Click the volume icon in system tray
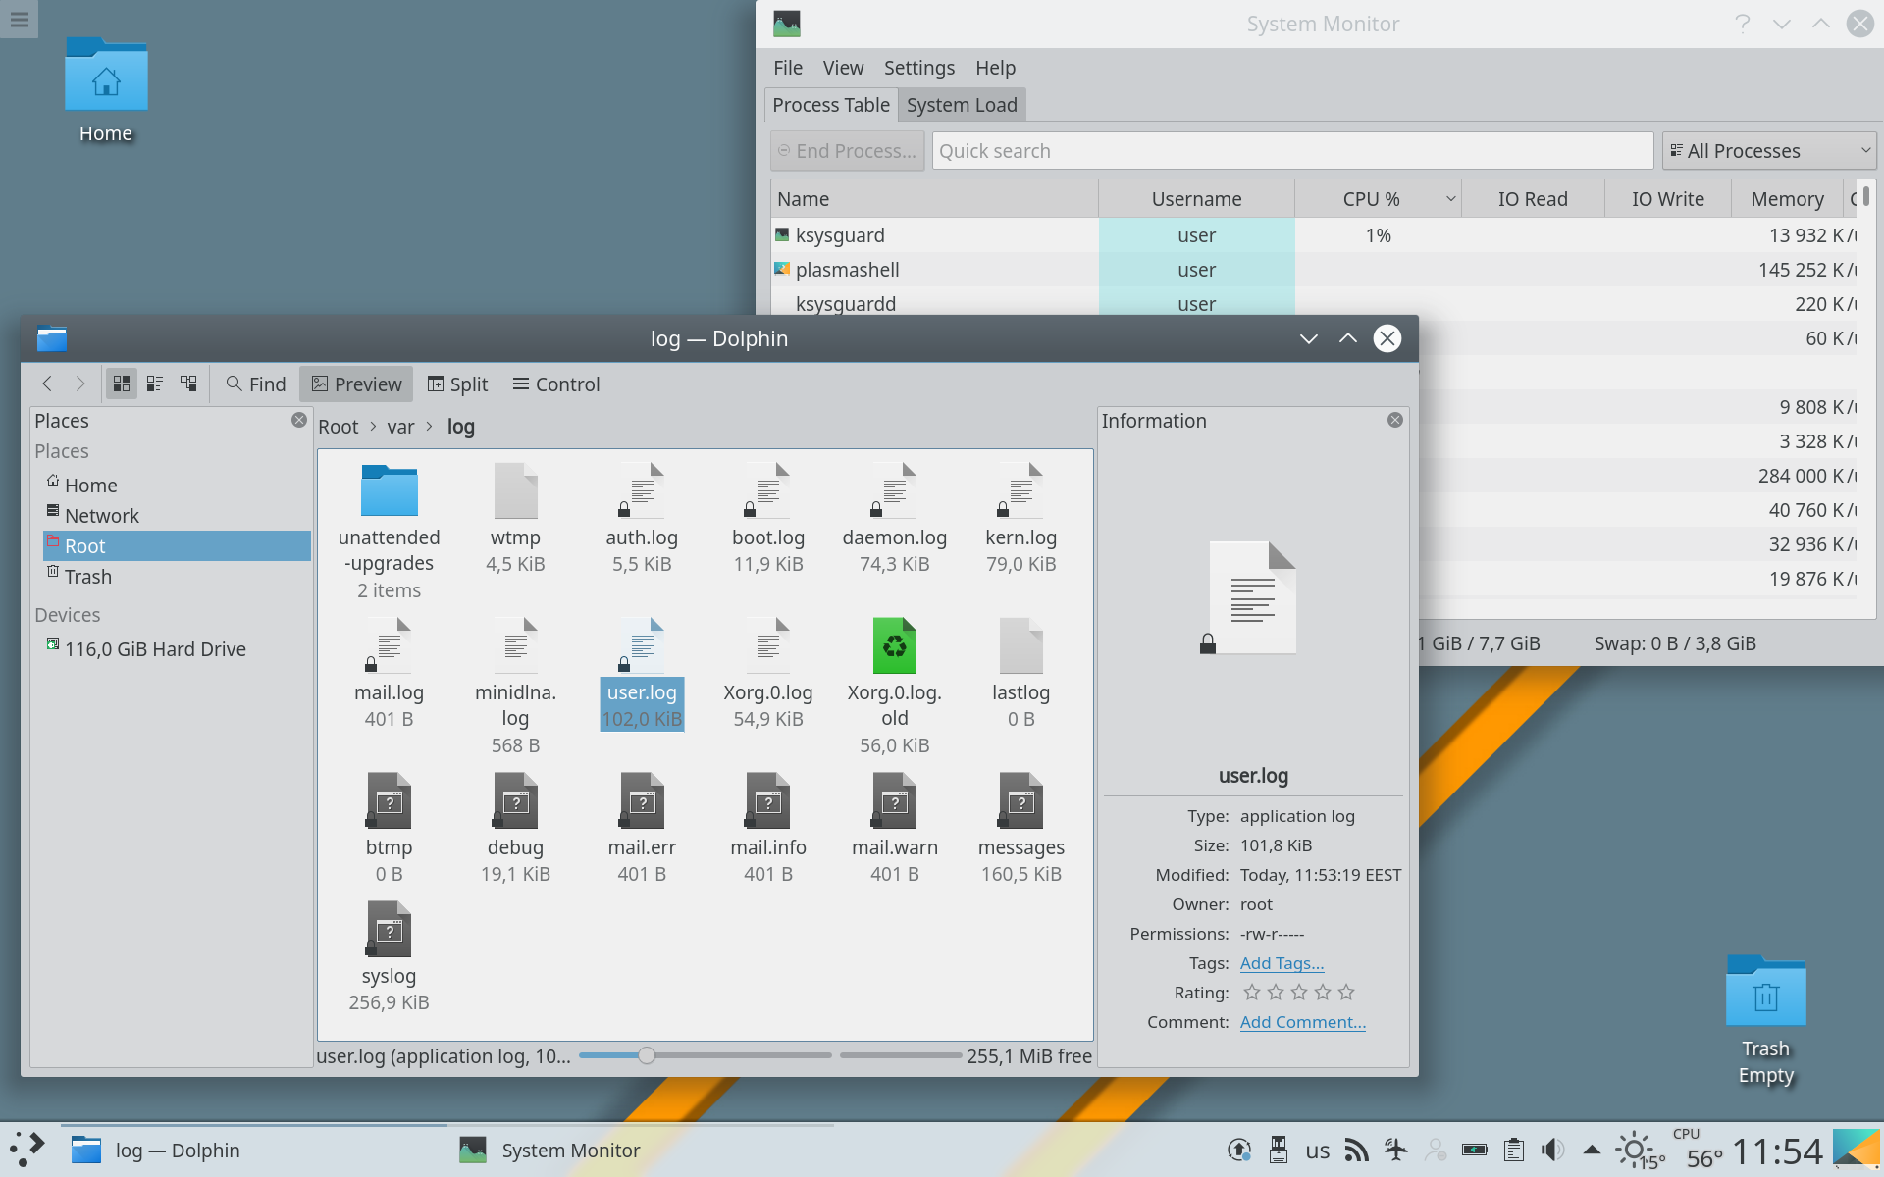Image resolution: width=1884 pixels, height=1177 pixels. 1552,1150
